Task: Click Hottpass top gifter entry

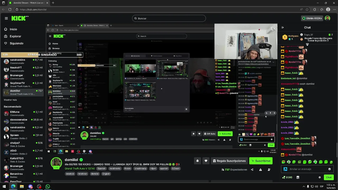Action: [x=290, y=37]
